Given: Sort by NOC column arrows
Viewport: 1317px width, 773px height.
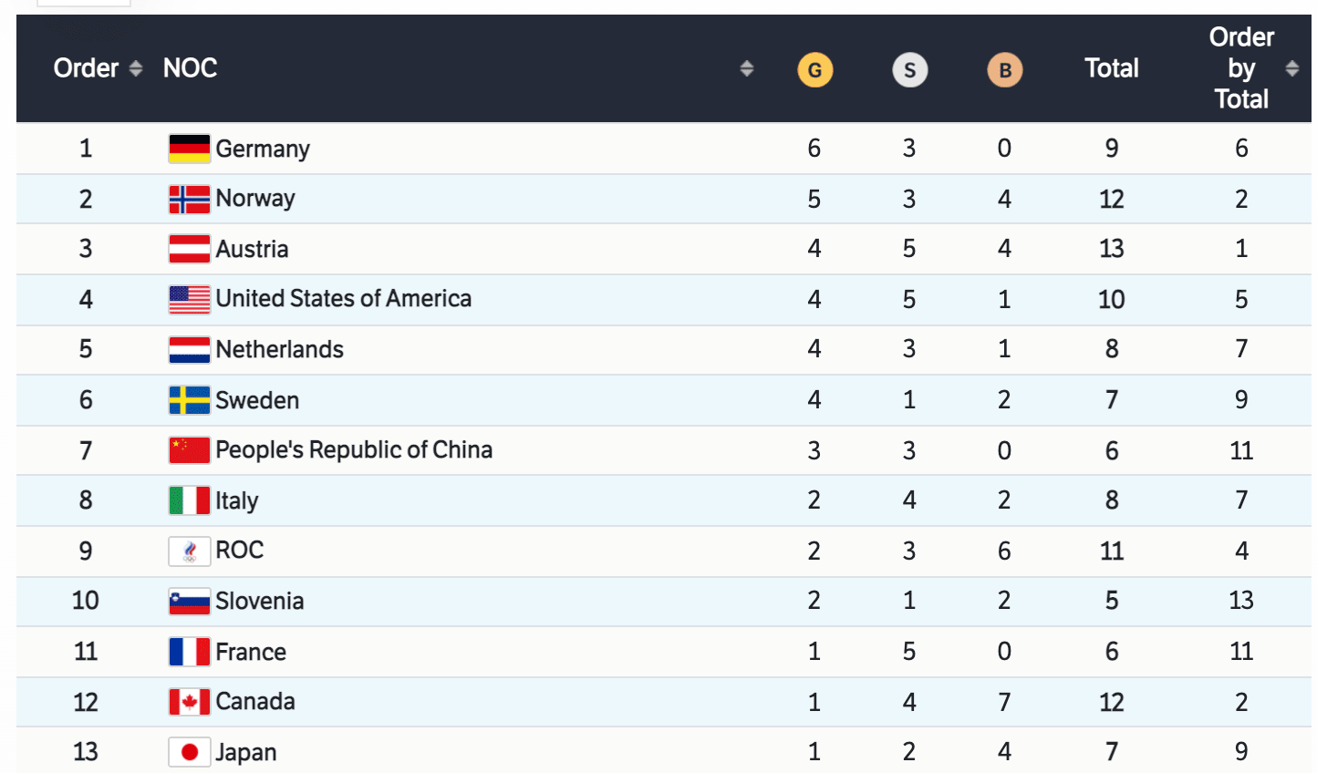Looking at the screenshot, I should [x=746, y=68].
